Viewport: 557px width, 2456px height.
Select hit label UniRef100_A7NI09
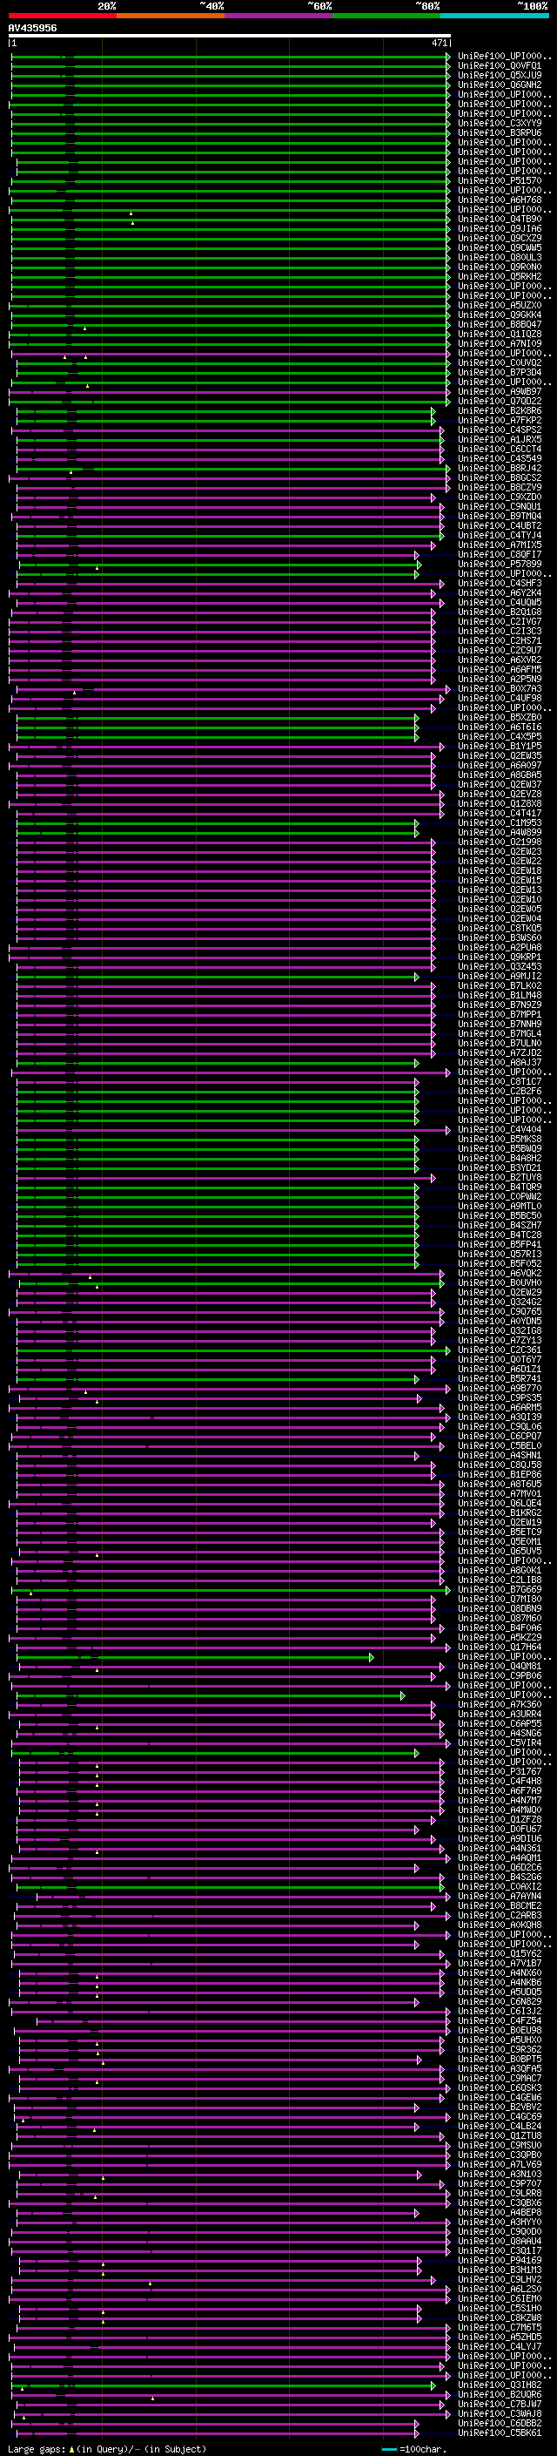(500, 343)
